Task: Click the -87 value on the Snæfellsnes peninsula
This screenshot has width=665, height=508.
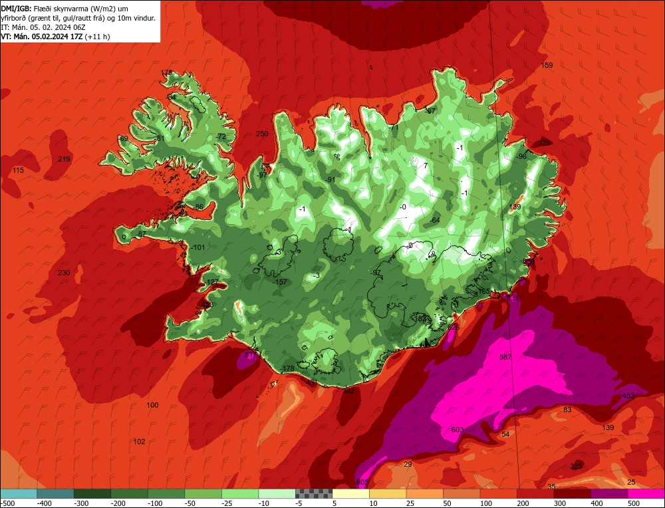Action: click(140, 234)
